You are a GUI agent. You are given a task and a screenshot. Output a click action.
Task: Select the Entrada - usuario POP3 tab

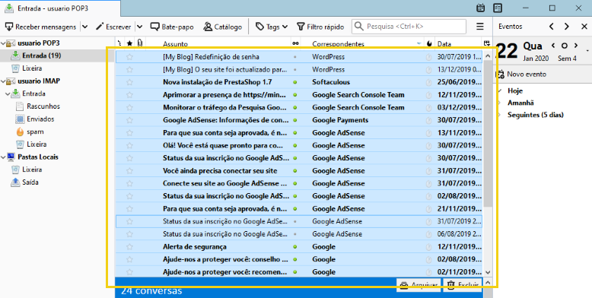pos(60,8)
